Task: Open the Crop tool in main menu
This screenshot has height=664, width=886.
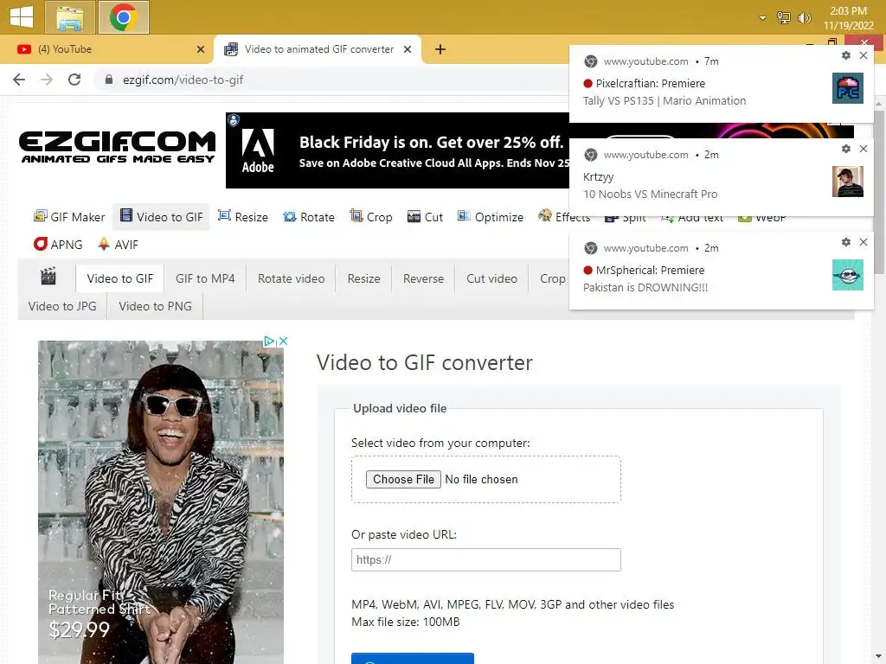Action: click(370, 217)
